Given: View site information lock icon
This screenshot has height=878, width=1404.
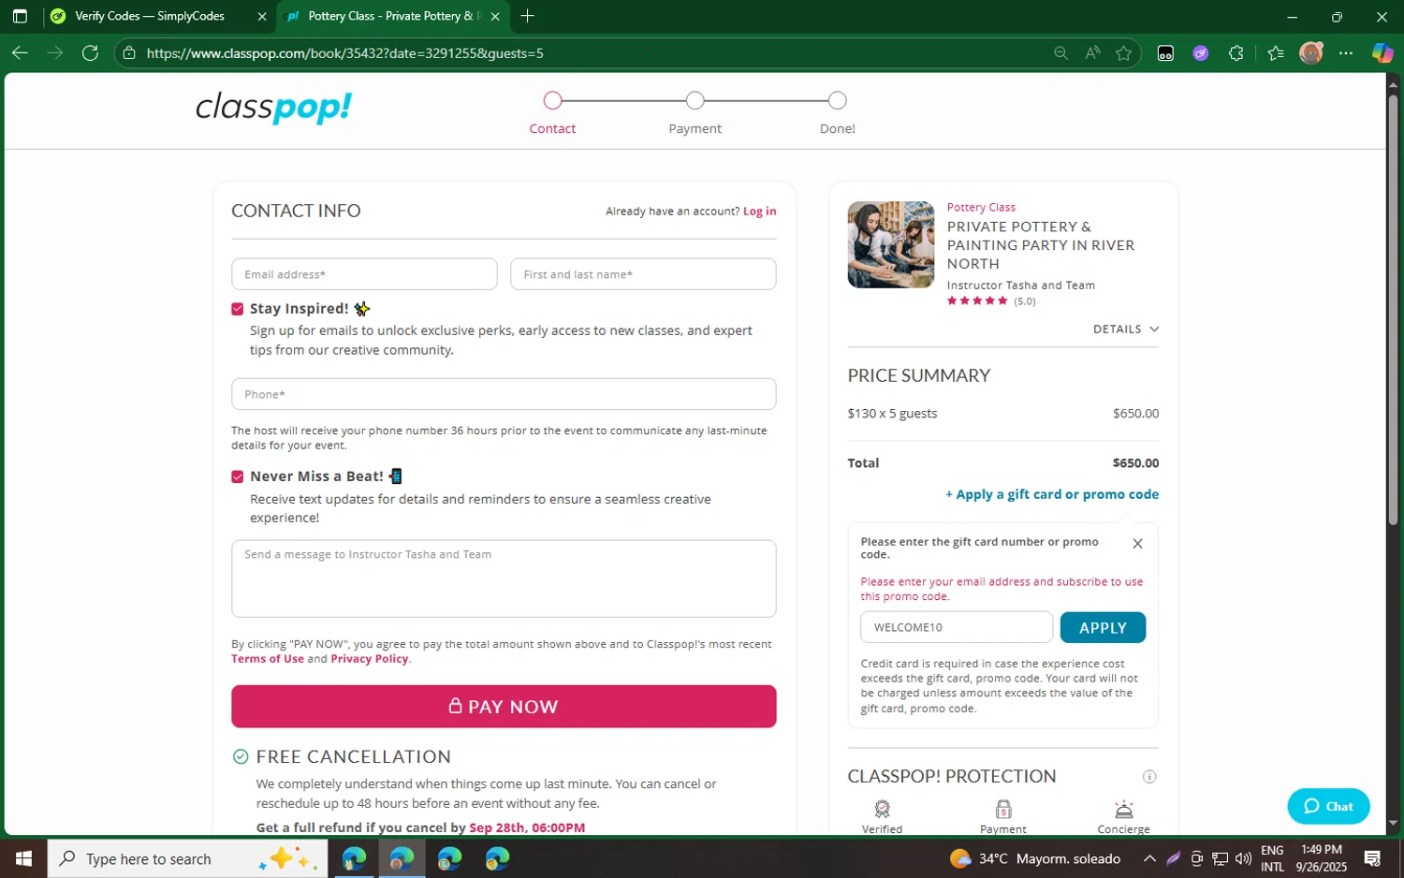Looking at the screenshot, I should tap(129, 53).
